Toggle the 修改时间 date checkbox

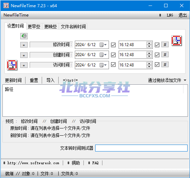point(113,45)
